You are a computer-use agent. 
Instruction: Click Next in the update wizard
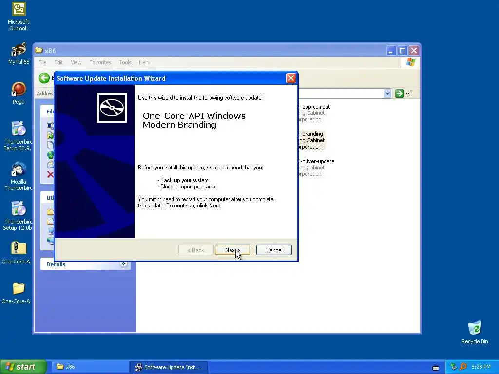(x=232, y=250)
